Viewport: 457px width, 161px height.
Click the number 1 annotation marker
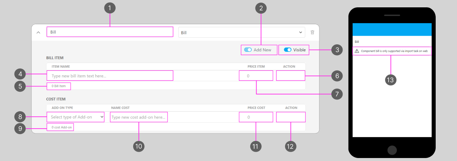110,8
